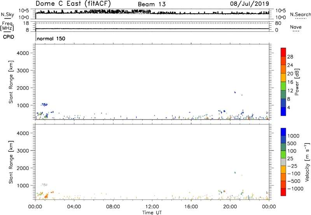Screen dimensions: 311x215
Task: Click the 'Freq. [MHz]' axis label
Action: pyautogui.click(x=7, y=27)
